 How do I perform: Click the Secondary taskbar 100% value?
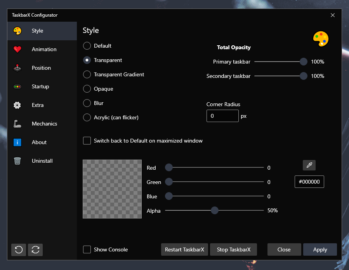[318, 76]
